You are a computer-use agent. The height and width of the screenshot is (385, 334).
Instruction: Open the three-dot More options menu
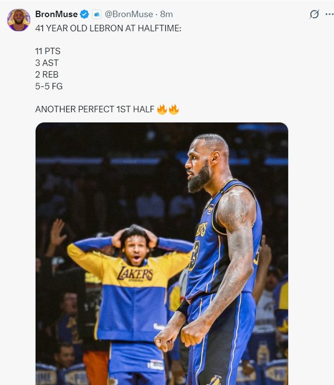pos(329,14)
